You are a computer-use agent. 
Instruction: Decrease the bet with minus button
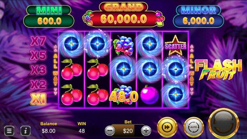point(110,131)
